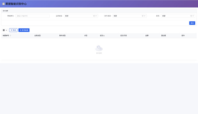Click the blue 搜索 search button
Image resolution: width=198 pixels, height=114 pixels.
[x=192, y=23]
